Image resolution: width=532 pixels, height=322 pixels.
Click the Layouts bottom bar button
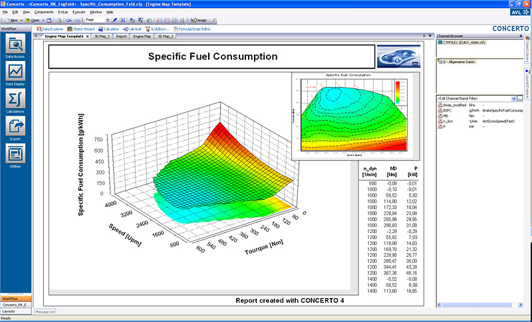[x=15, y=311]
